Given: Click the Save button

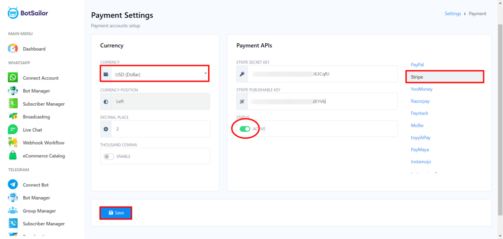Looking at the screenshot, I should coord(116,212).
